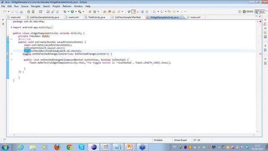Open PowerPoint from the taskbar
The height and width of the screenshot is (151, 268).
[x=129, y=147]
